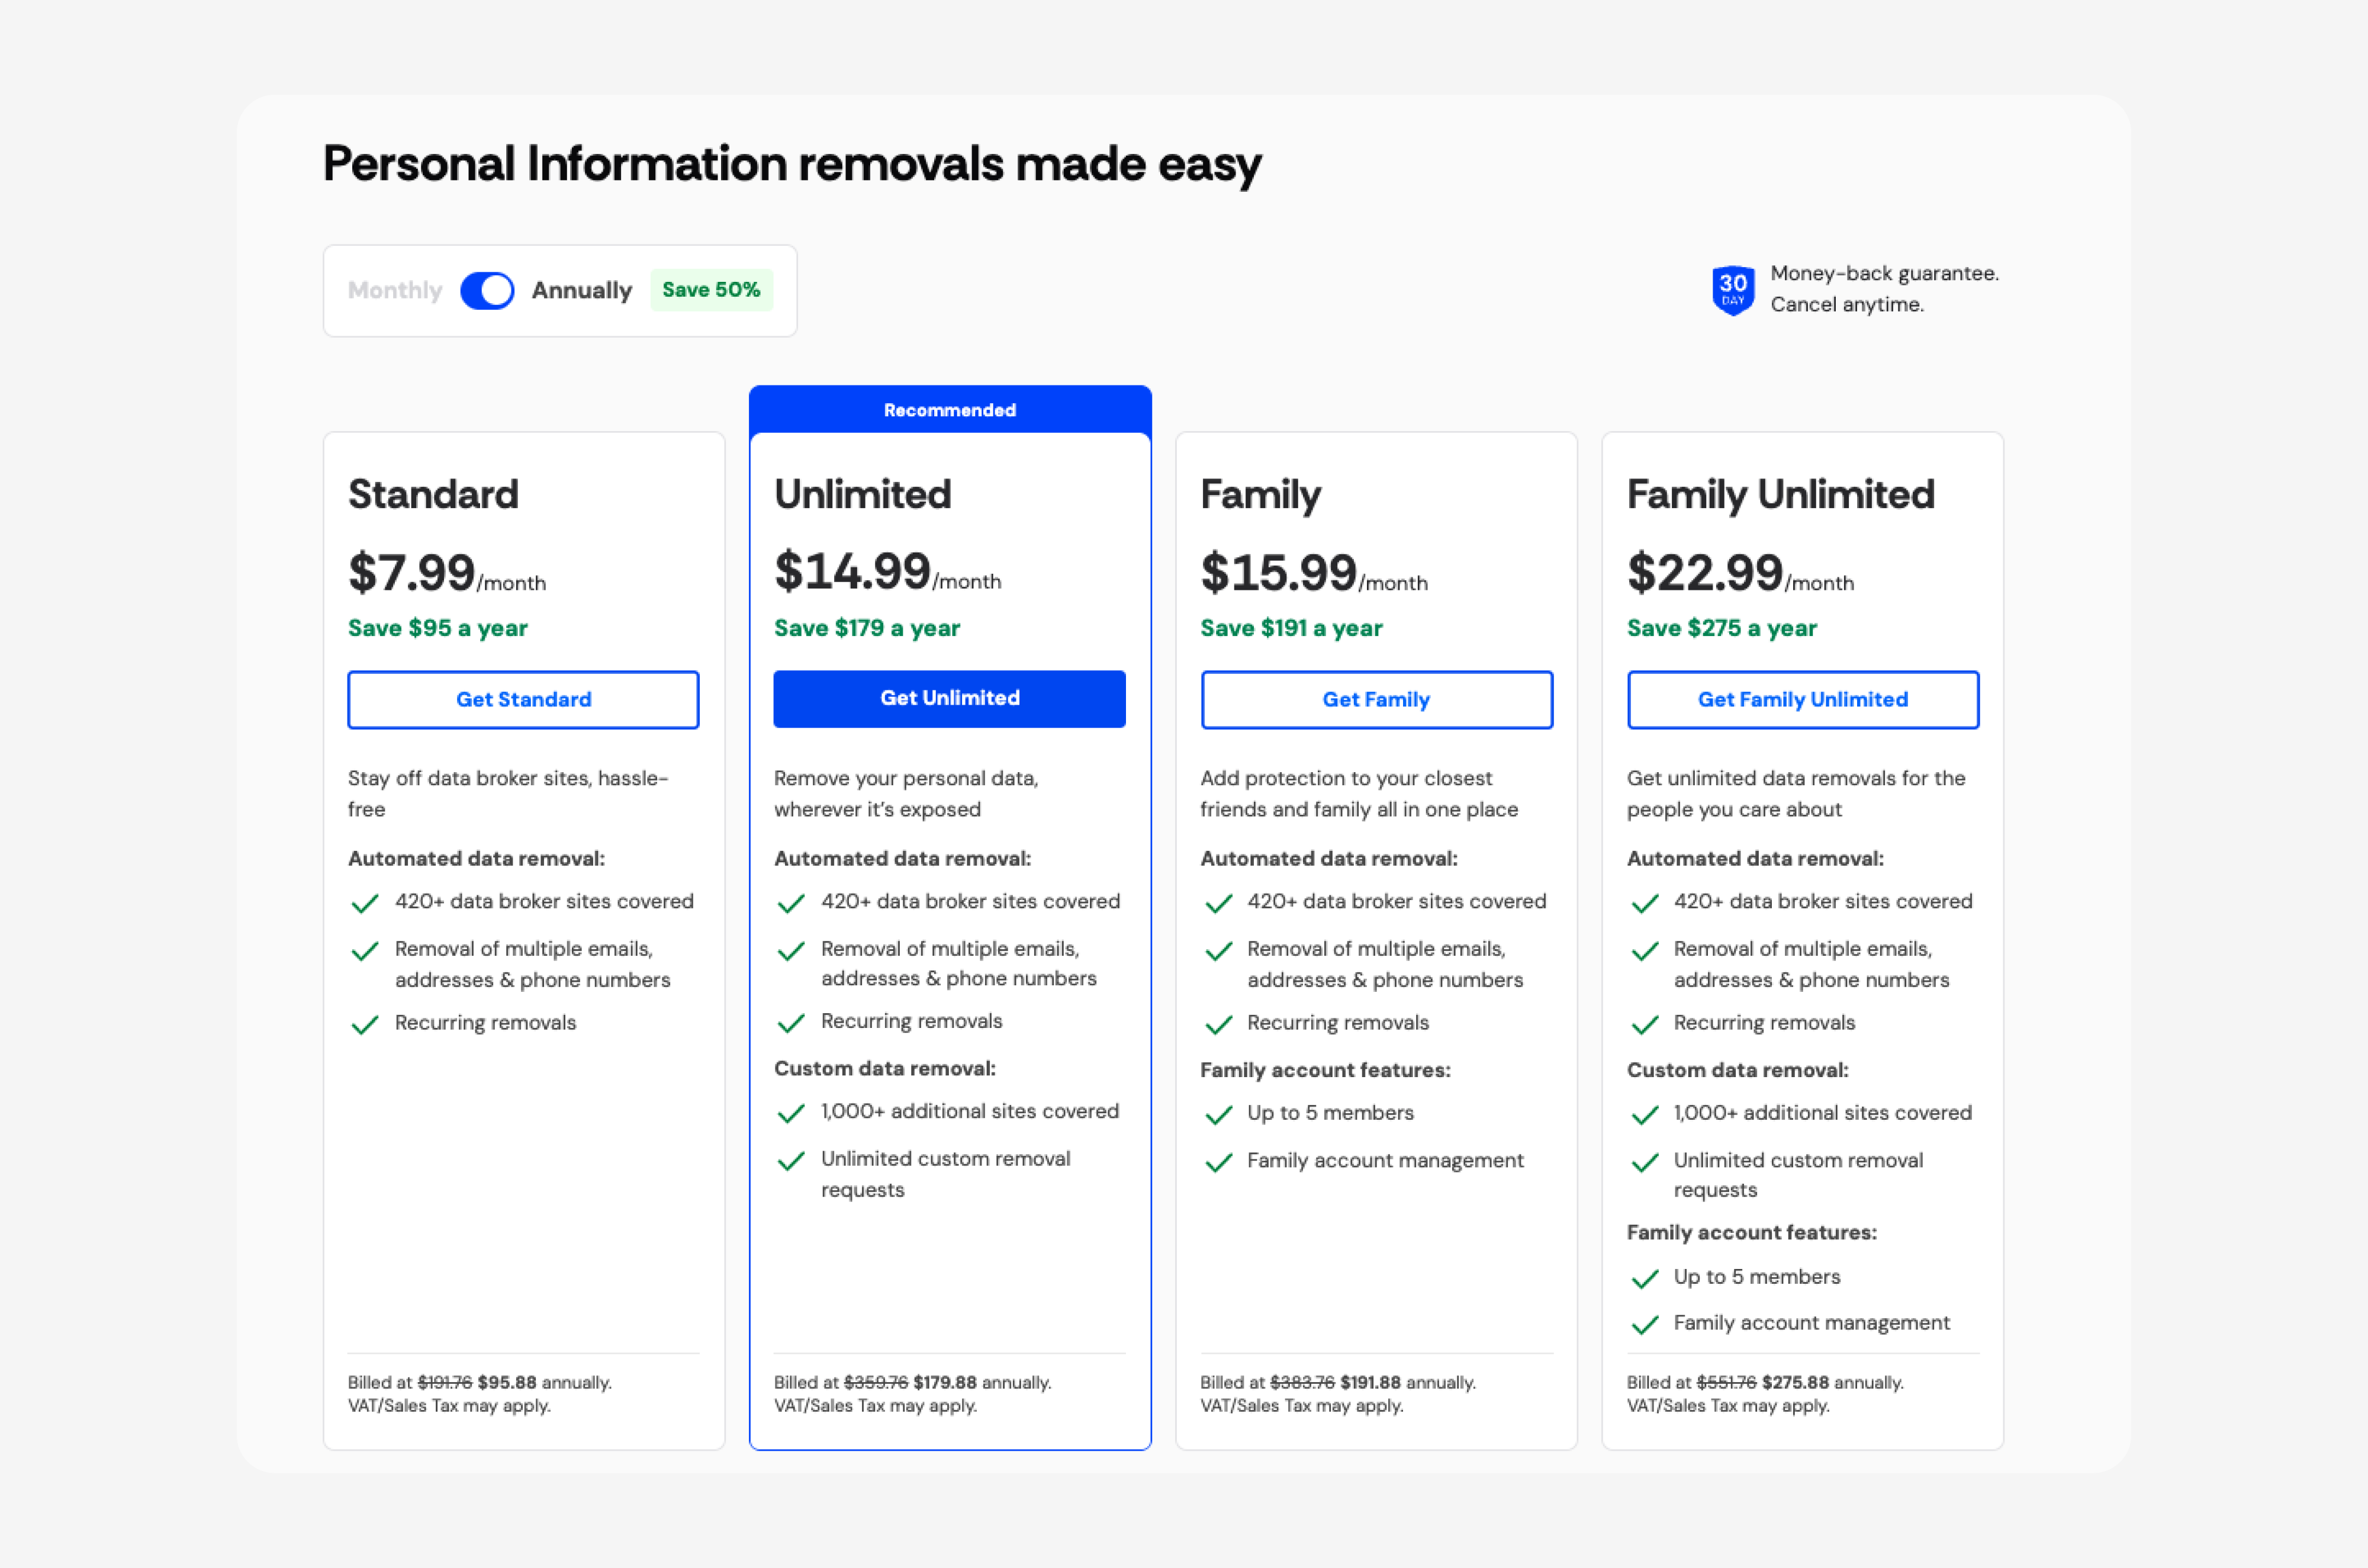Toggle the Monthly/Annually billing switch
The image size is (2368, 1568).
click(487, 291)
